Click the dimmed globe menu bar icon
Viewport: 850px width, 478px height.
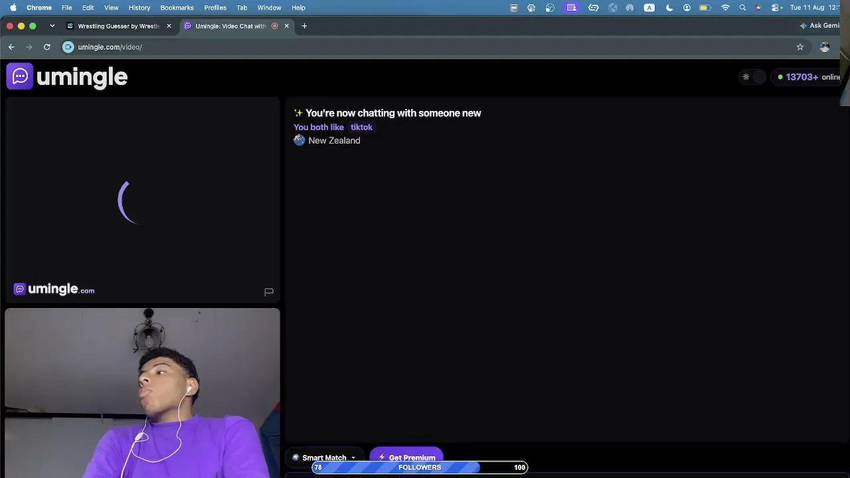[612, 7]
